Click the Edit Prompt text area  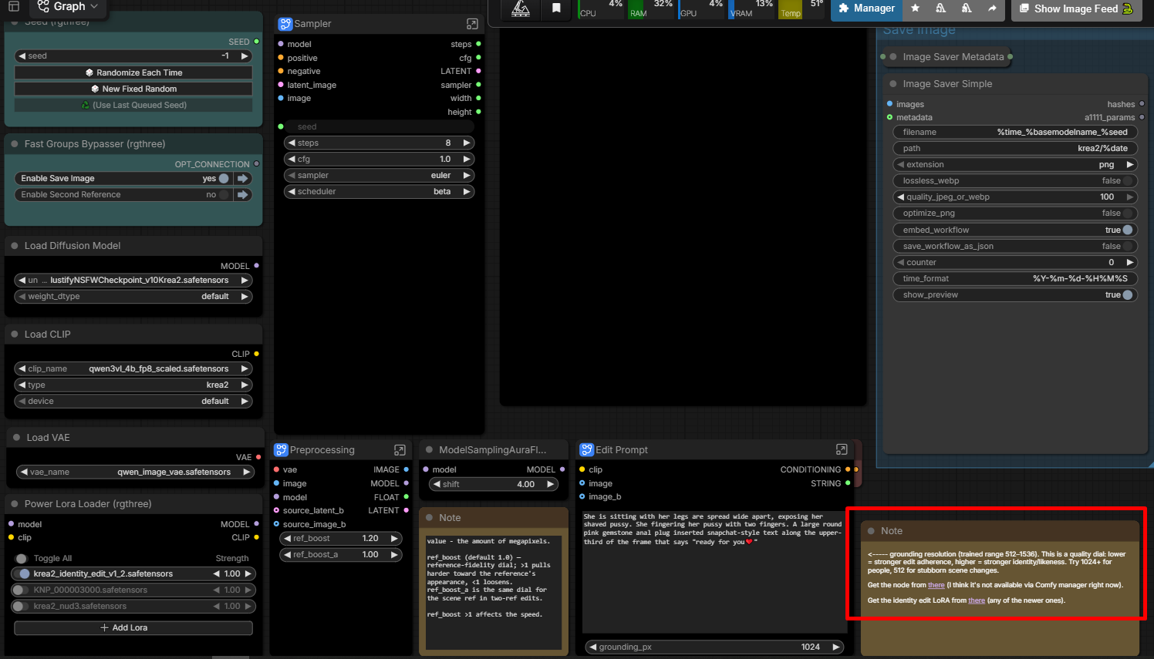713,570
